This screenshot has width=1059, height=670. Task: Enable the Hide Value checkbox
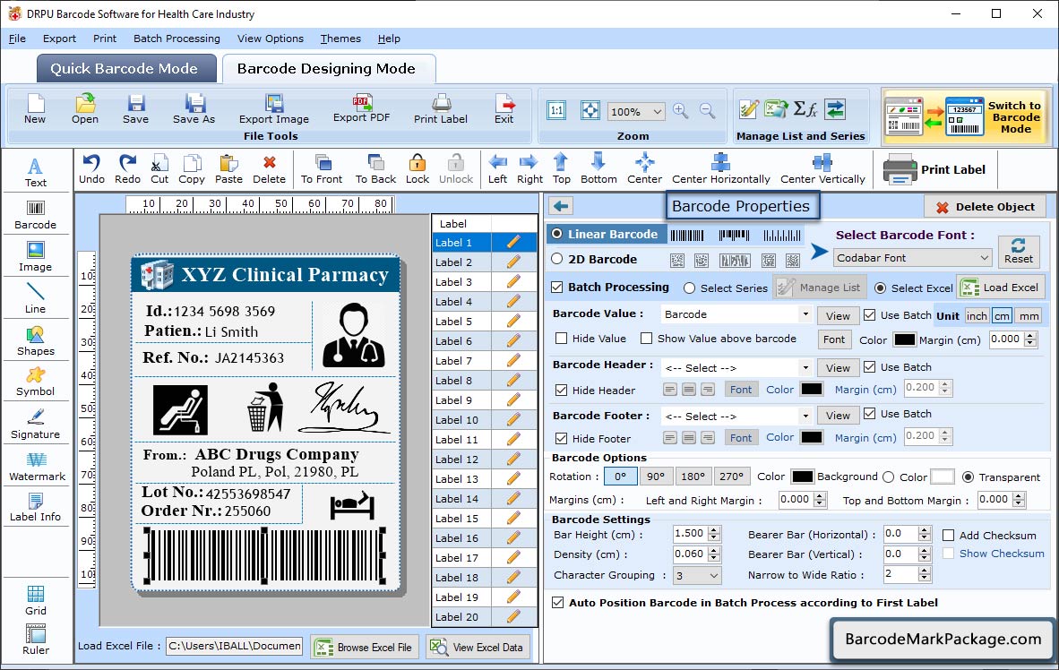click(x=561, y=339)
